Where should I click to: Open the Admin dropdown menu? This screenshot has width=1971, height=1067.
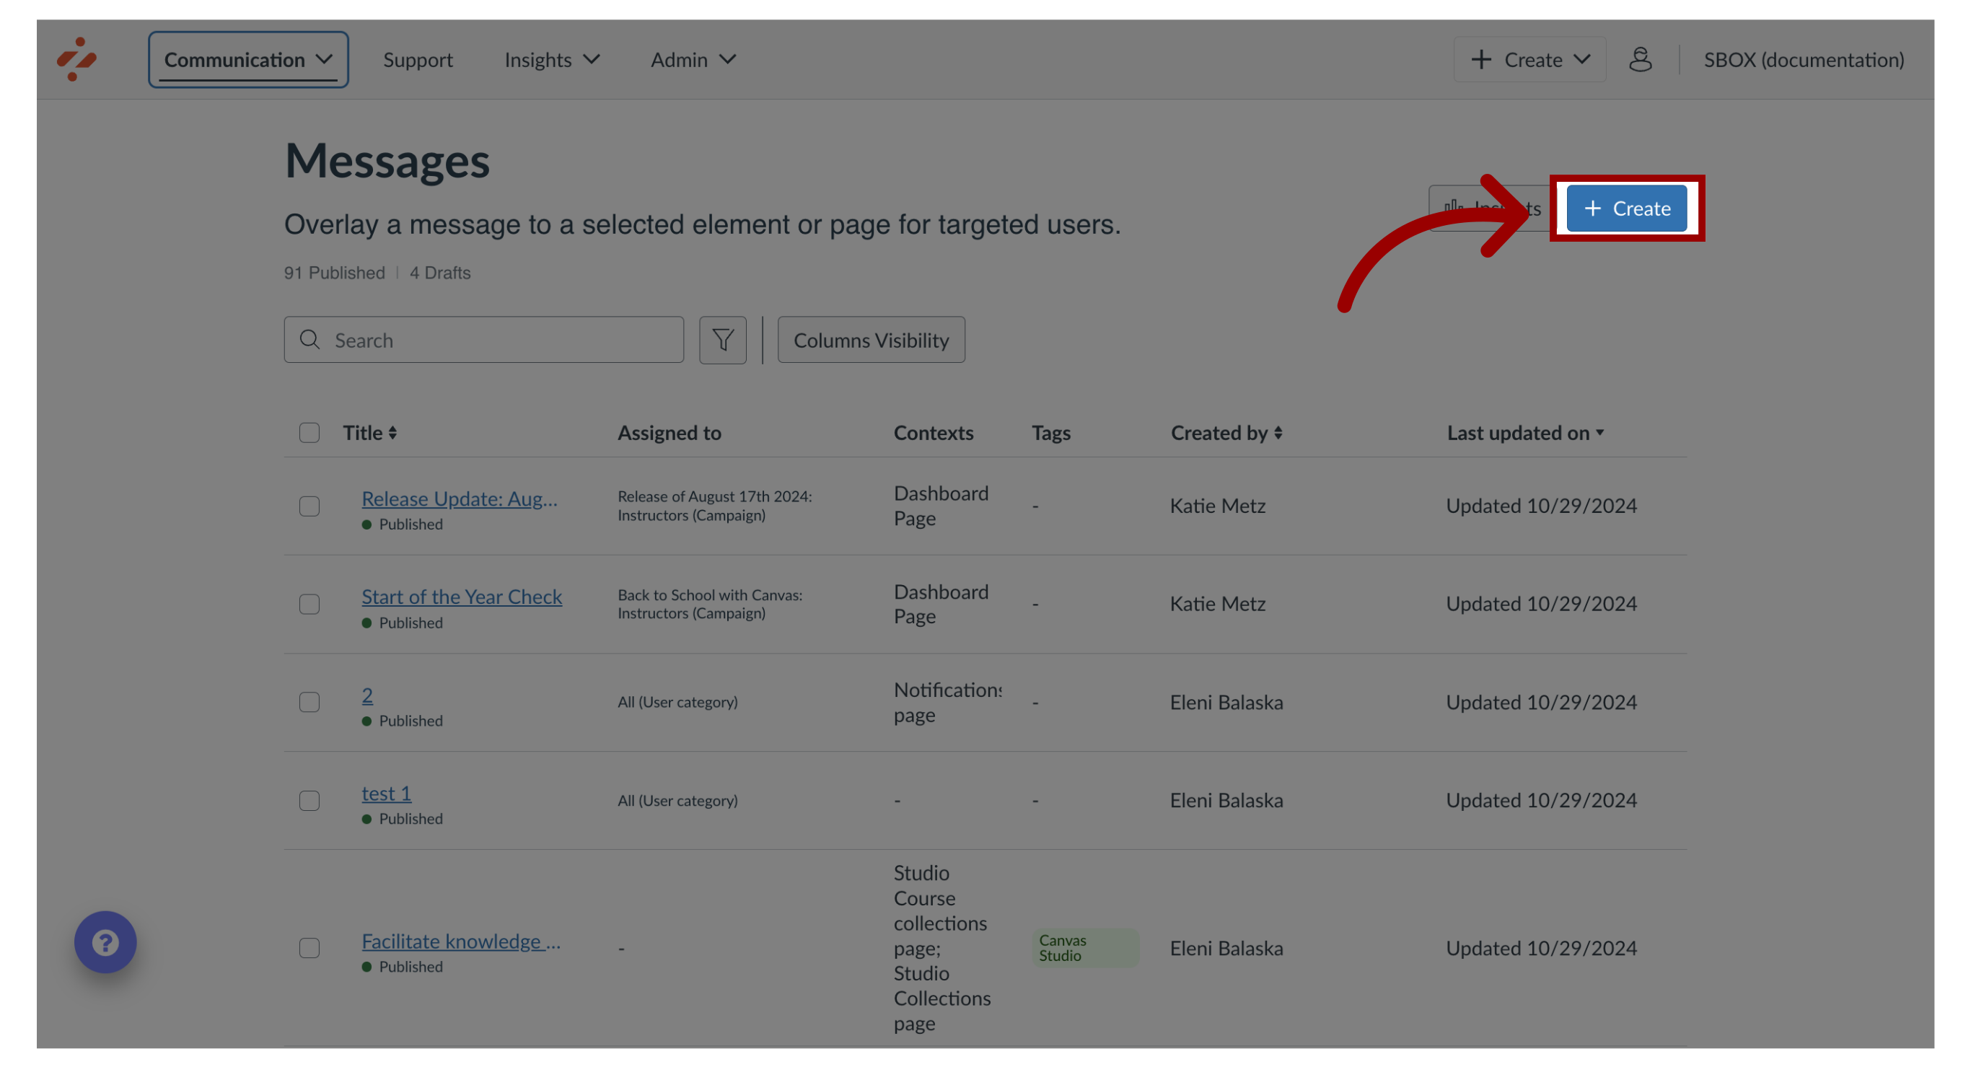pos(693,60)
